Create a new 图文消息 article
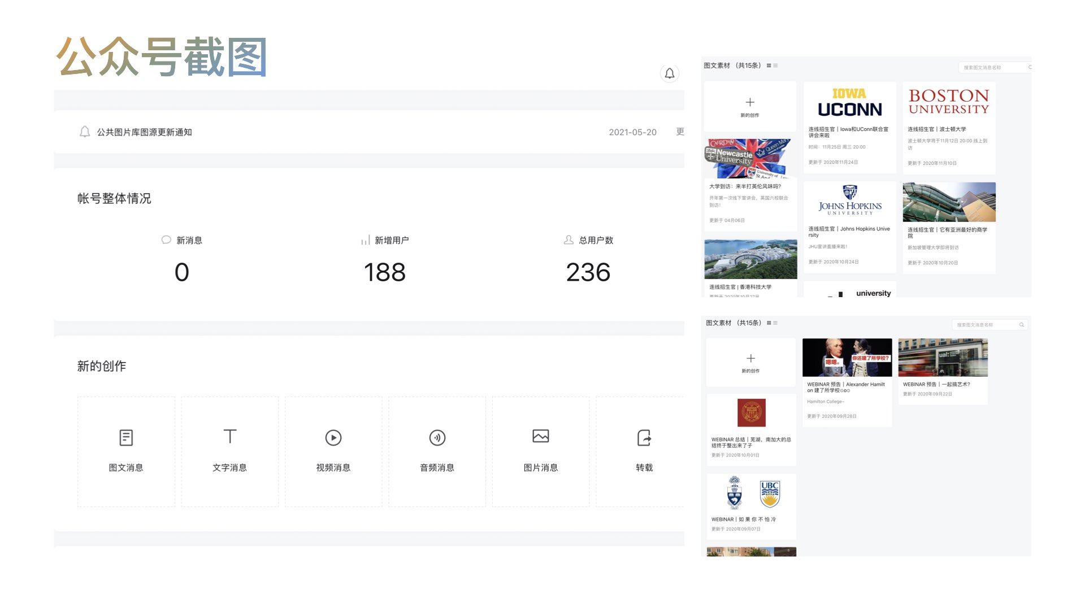1085x610 pixels. pos(126,450)
